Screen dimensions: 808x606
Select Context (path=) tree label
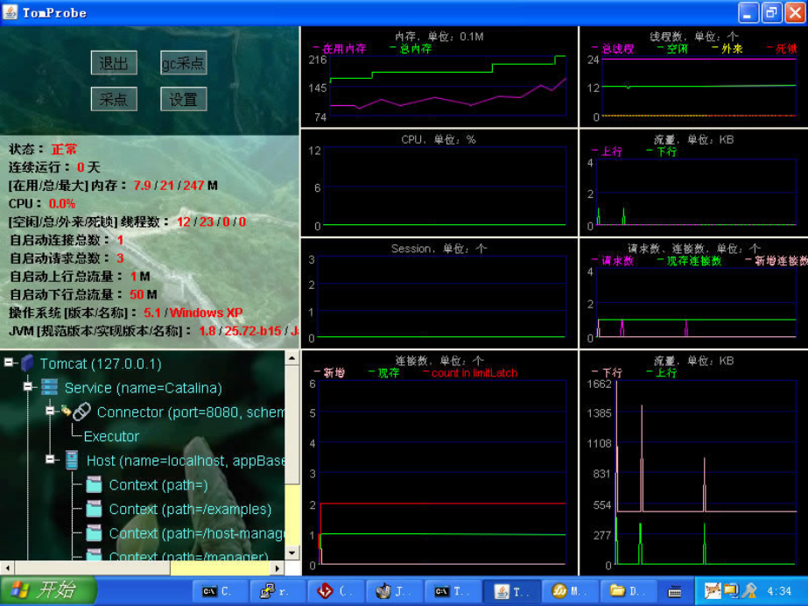pos(158,485)
